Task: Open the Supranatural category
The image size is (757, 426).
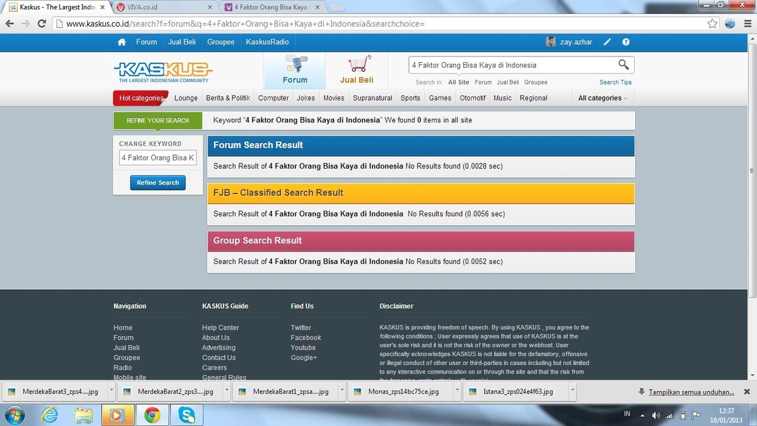Action: click(373, 98)
